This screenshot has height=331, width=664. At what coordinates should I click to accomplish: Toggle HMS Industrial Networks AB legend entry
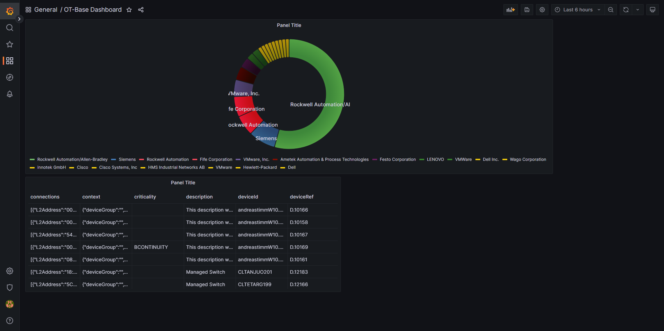point(176,167)
